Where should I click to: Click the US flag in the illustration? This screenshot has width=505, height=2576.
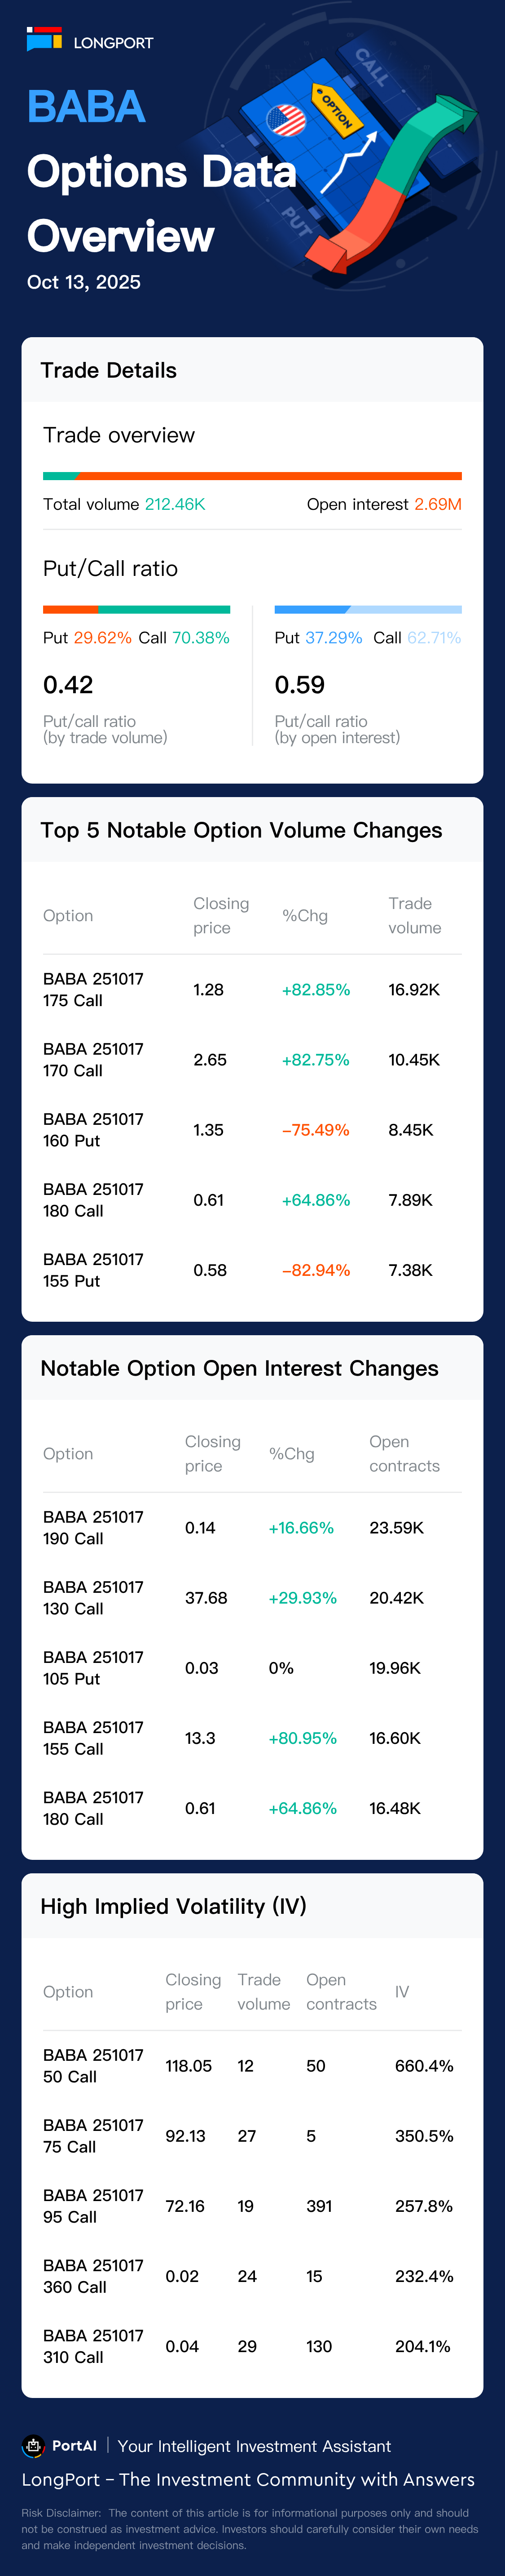pos(286,121)
